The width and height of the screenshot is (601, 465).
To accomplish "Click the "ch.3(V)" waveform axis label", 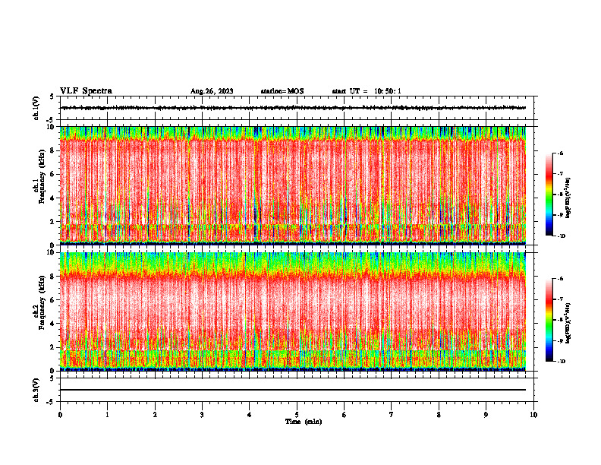I will (36, 390).
